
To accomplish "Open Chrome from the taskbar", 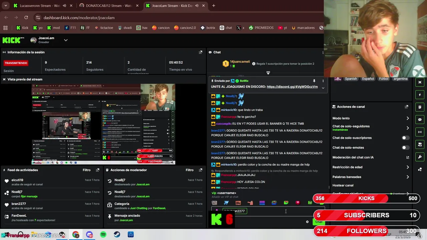I will (76, 235).
